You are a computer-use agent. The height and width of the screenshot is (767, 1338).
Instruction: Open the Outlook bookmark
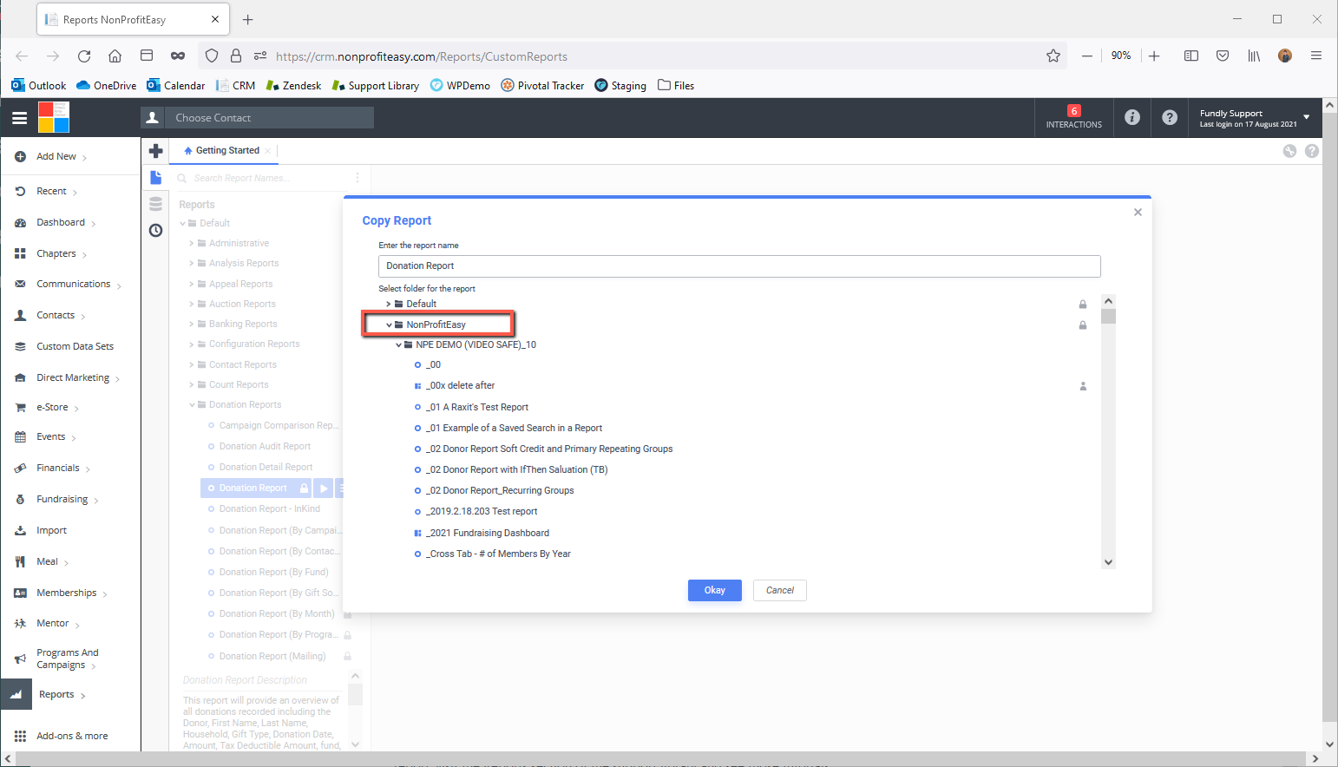(x=39, y=86)
